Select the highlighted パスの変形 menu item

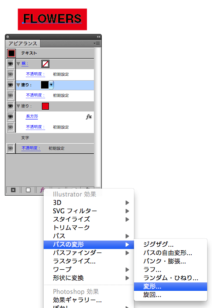(x=89, y=245)
